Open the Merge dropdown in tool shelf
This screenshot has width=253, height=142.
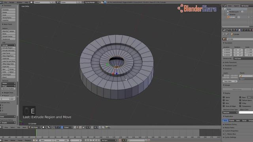point(8,86)
